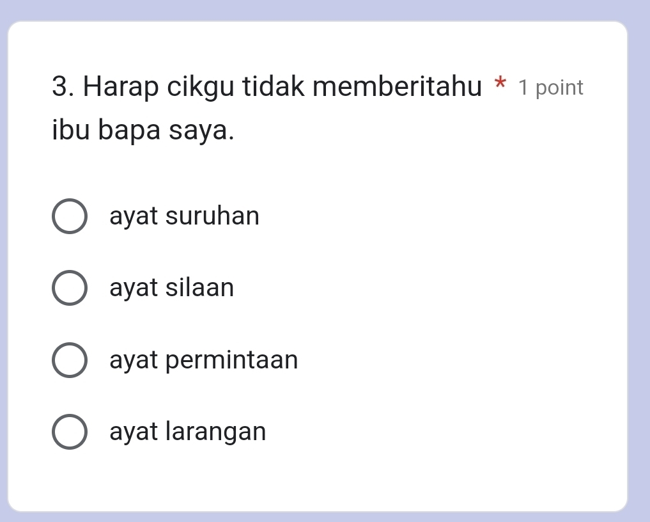Click the "ayat larangan" answer label text
This screenshot has width=650, height=522.
coord(187,432)
